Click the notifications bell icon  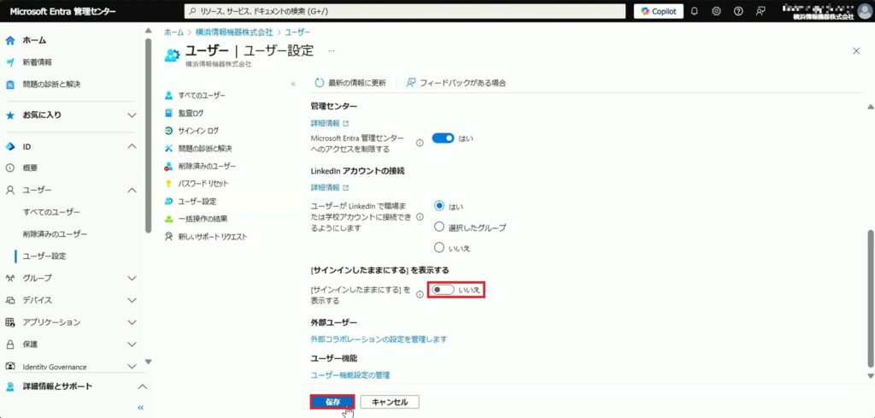pos(694,11)
